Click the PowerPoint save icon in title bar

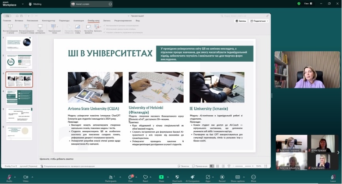pyautogui.click(x=21, y=16)
